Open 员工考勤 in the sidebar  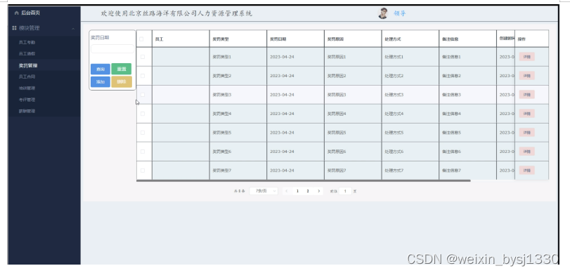coord(27,43)
